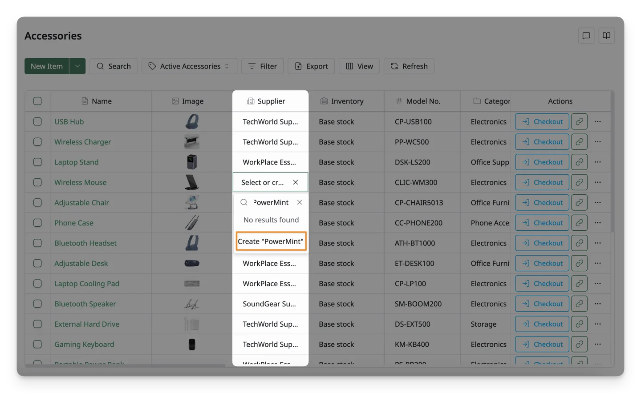This screenshot has height=393, width=641.
Task: Open the comments icon in header
Action: click(586, 36)
